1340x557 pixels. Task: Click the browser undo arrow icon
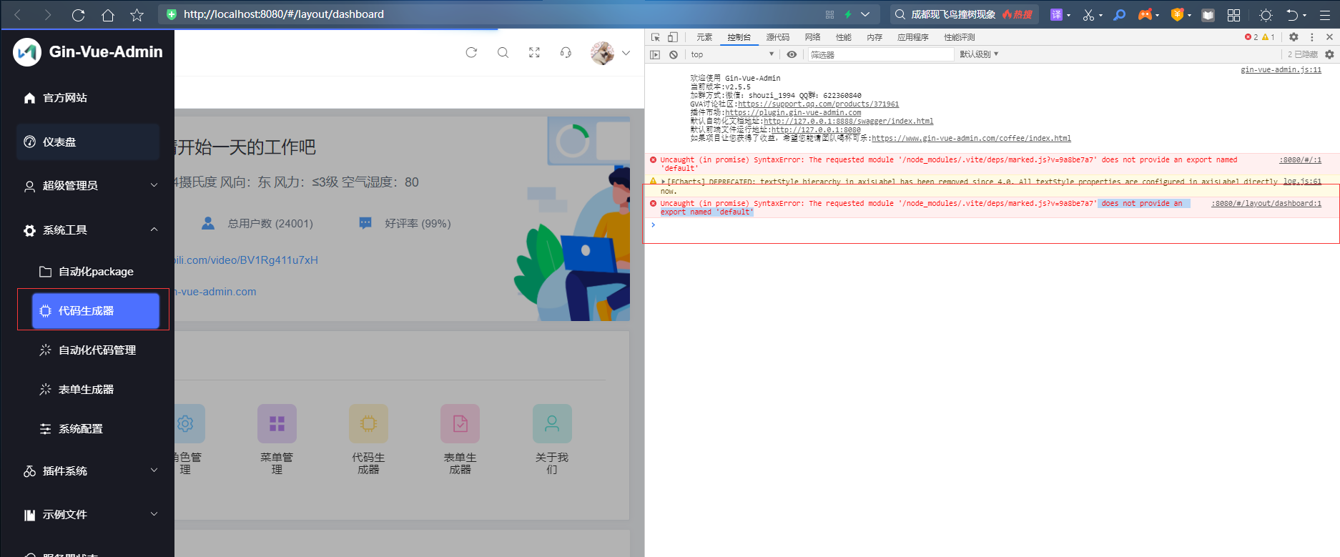[1292, 15]
